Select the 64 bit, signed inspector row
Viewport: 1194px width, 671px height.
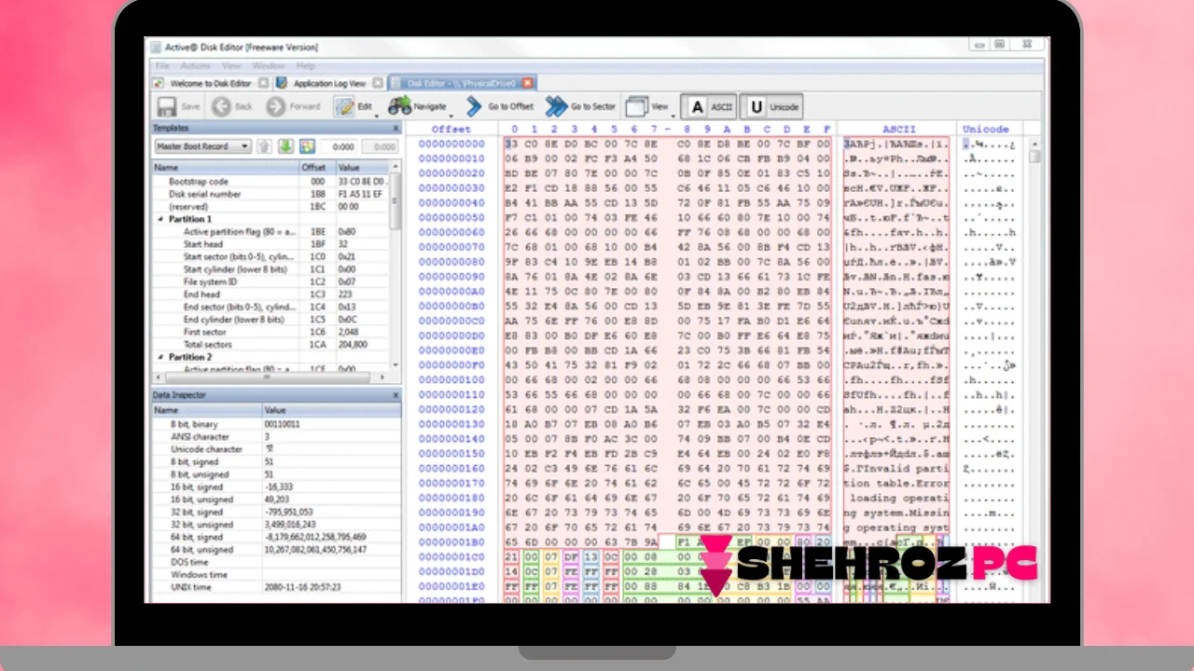277,537
